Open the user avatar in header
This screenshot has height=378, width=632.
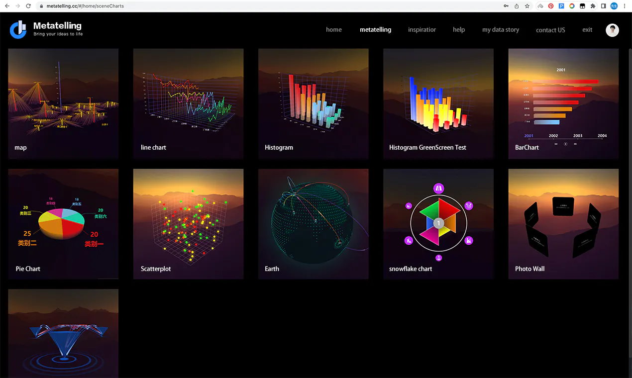coord(612,30)
